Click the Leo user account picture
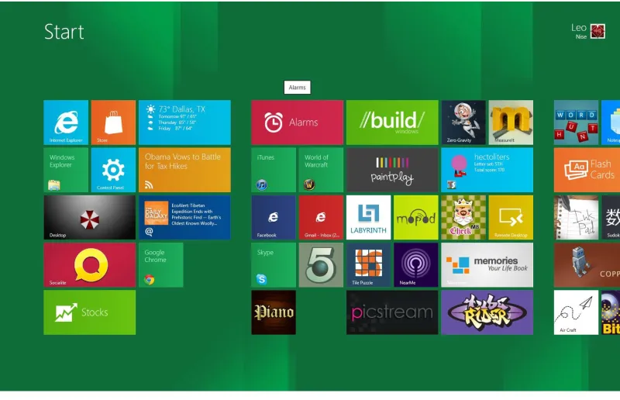Image resolution: width=620 pixels, height=400 pixels. (x=598, y=31)
